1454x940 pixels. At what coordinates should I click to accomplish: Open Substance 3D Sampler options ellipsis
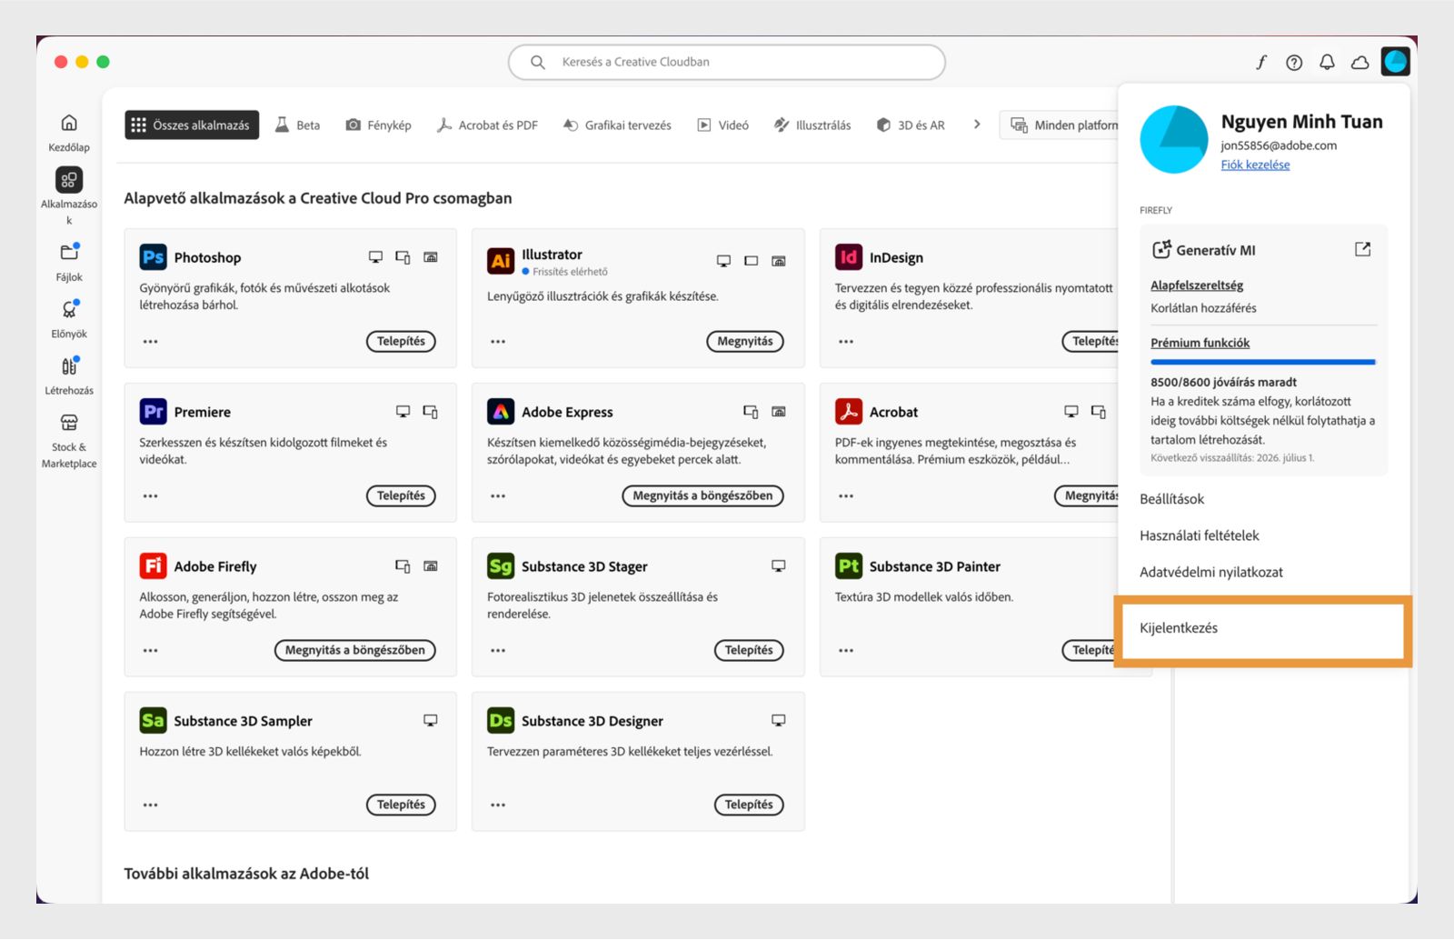150,805
